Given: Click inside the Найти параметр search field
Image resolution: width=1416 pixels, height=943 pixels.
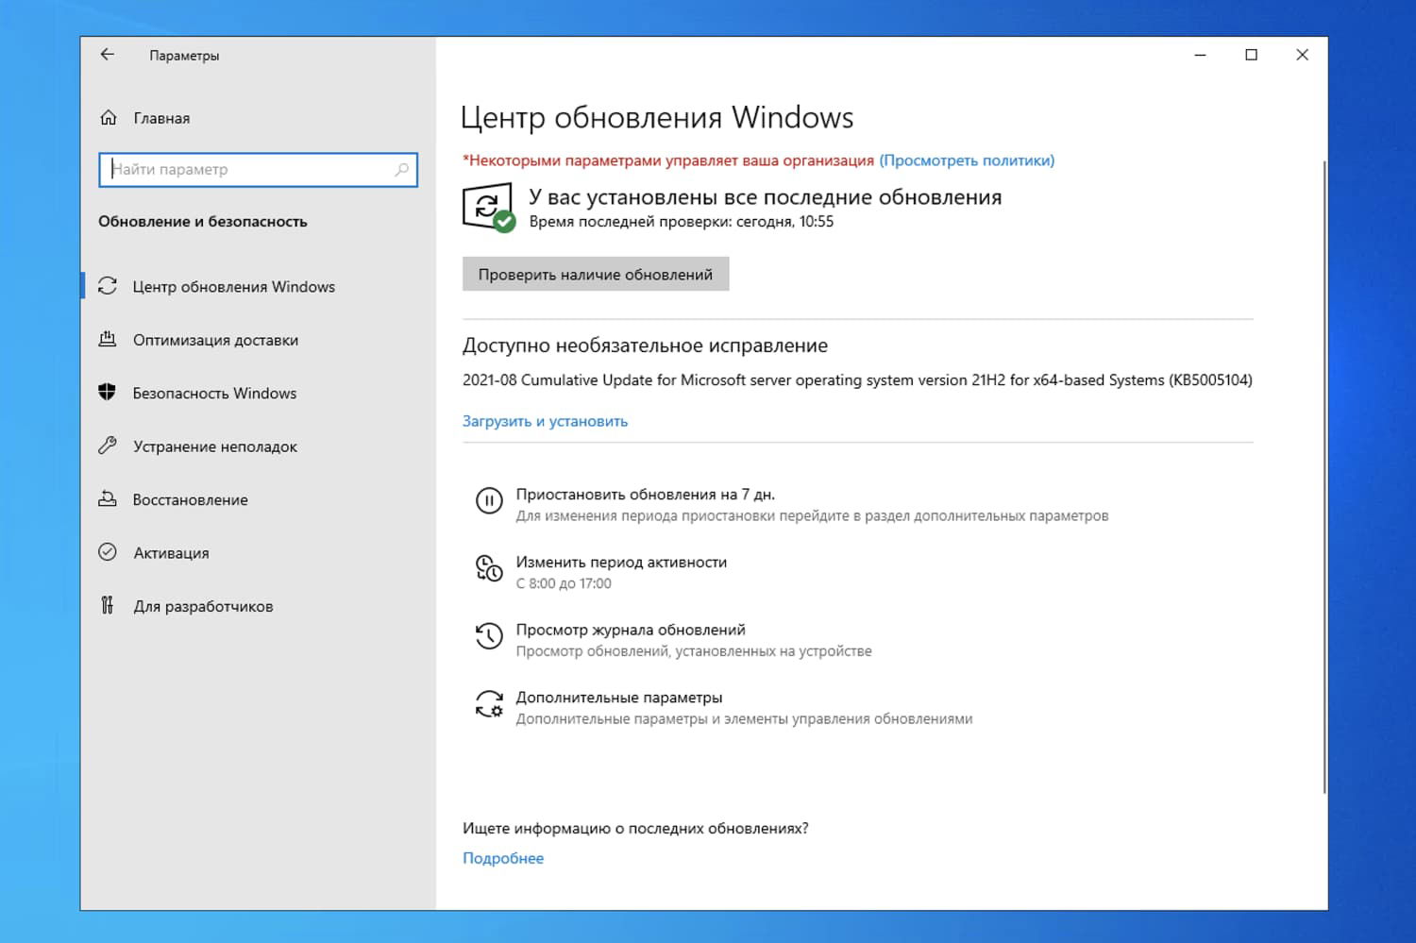Looking at the screenshot, I should click(236, 170).
